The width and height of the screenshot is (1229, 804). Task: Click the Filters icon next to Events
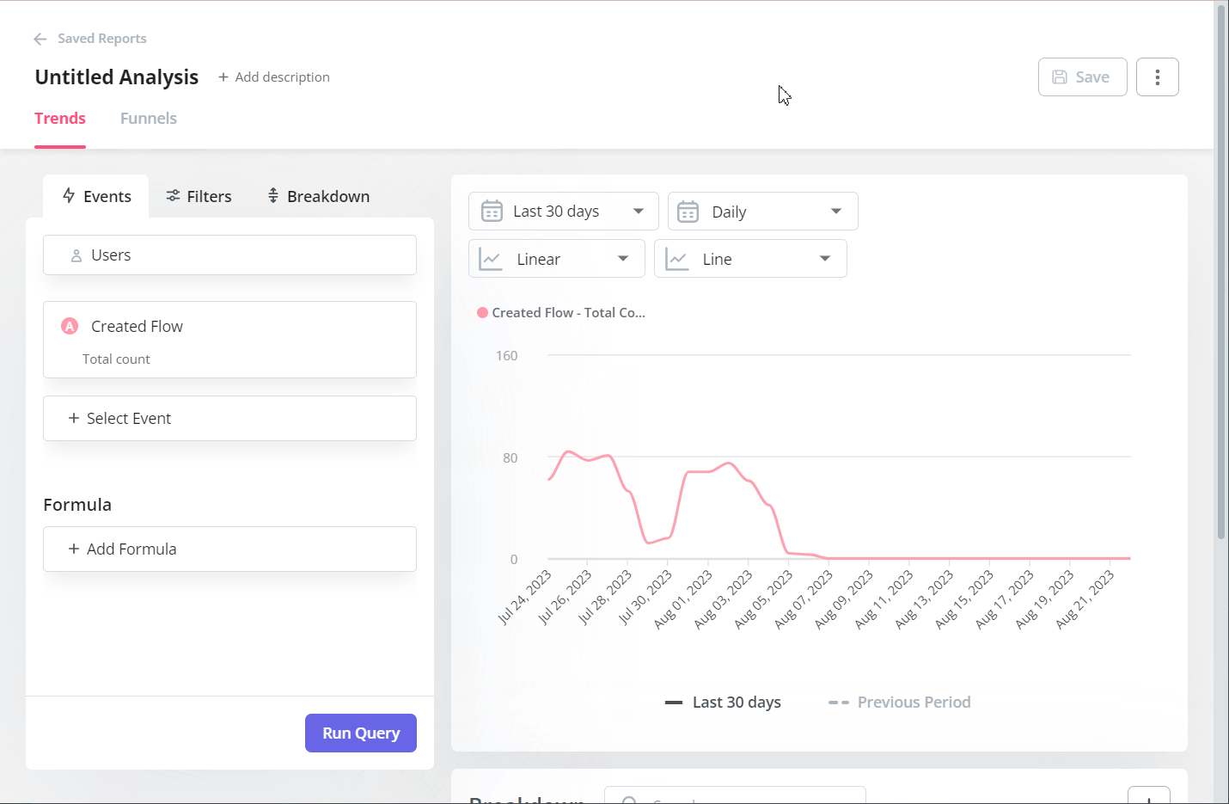pyautogui.click(x=171, y=196)
